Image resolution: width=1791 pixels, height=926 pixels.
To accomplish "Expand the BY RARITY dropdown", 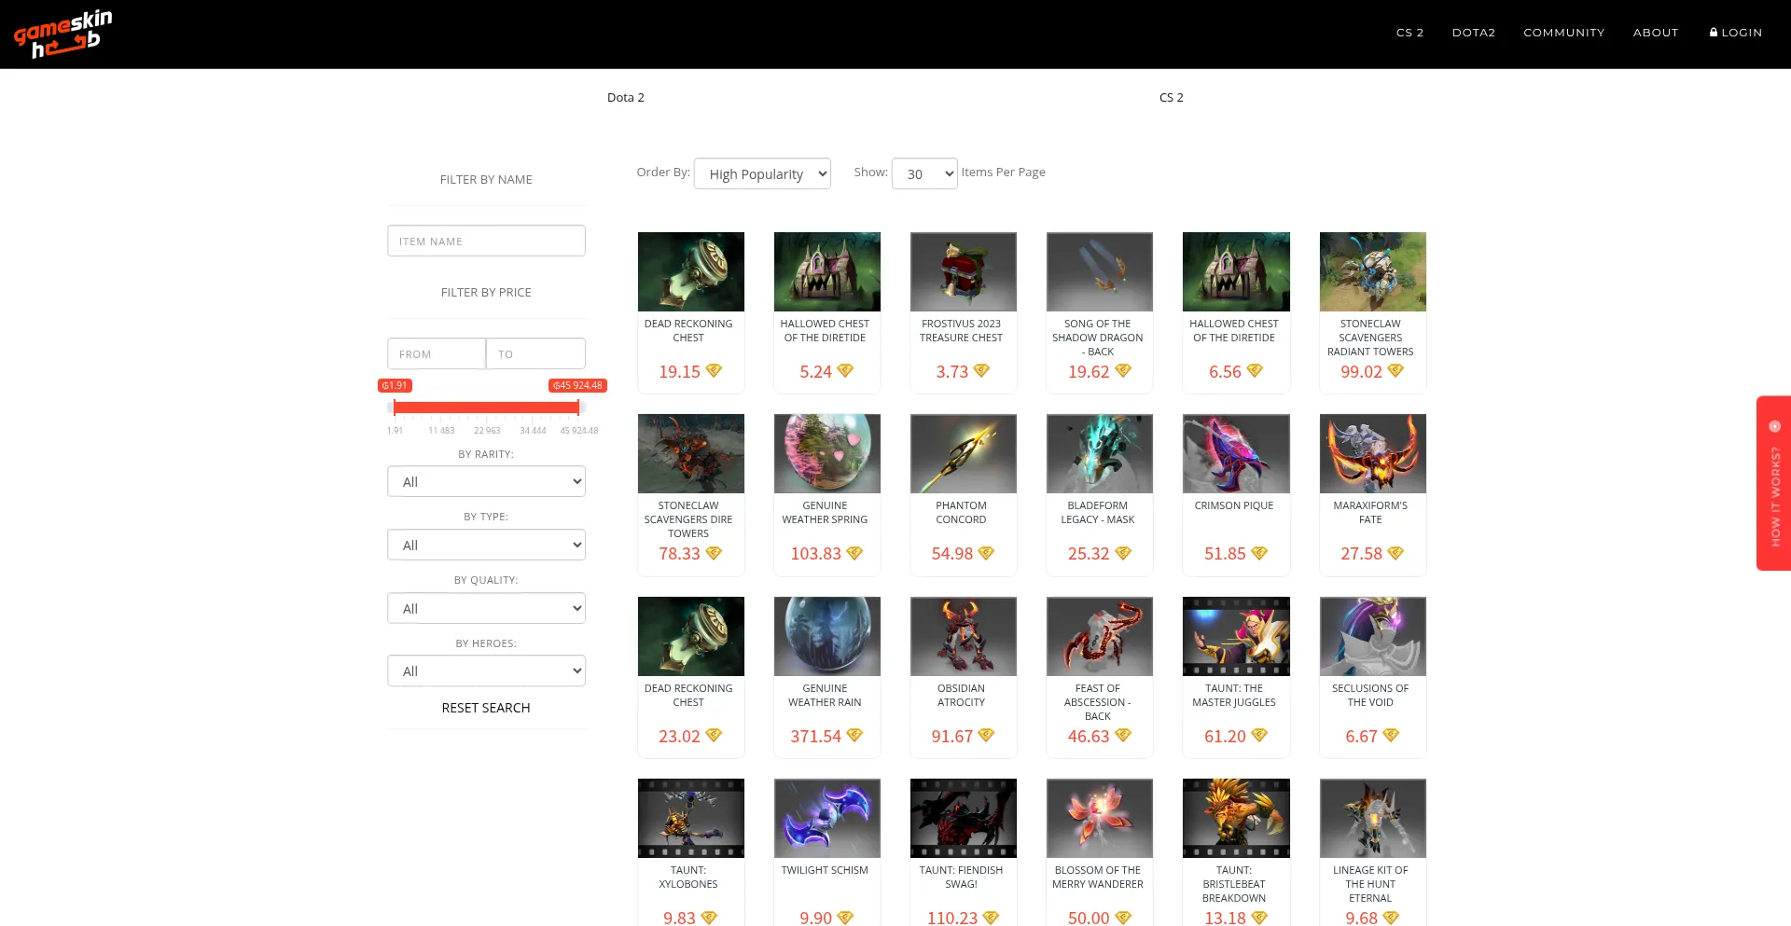I will coord(486,481).
